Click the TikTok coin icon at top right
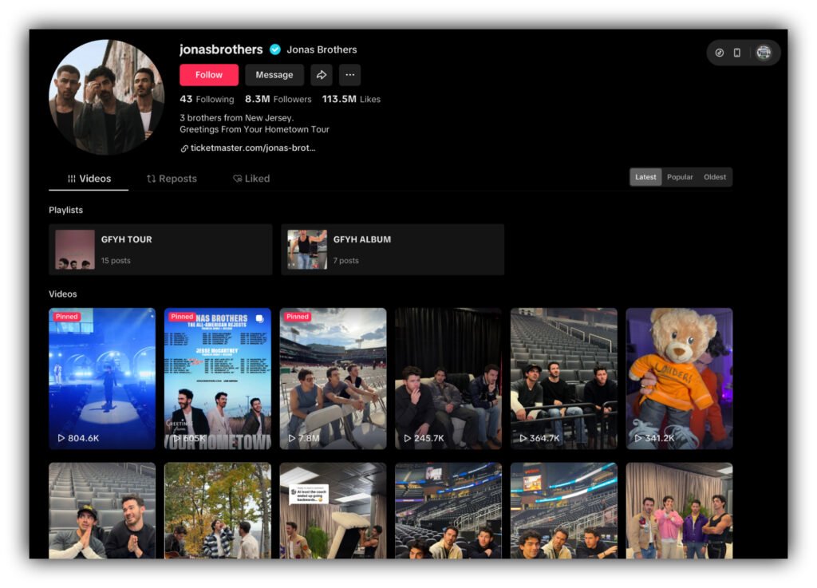This screenshot has width=817, height=588. click(x=719, y=53)
